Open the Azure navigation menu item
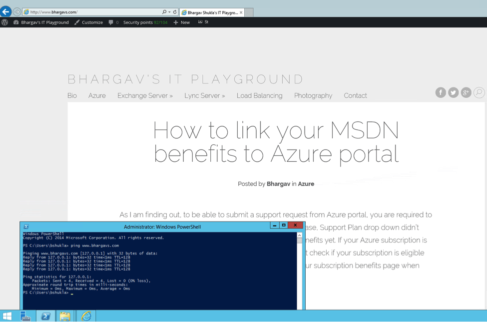487x322 pixels. point(97,95)
